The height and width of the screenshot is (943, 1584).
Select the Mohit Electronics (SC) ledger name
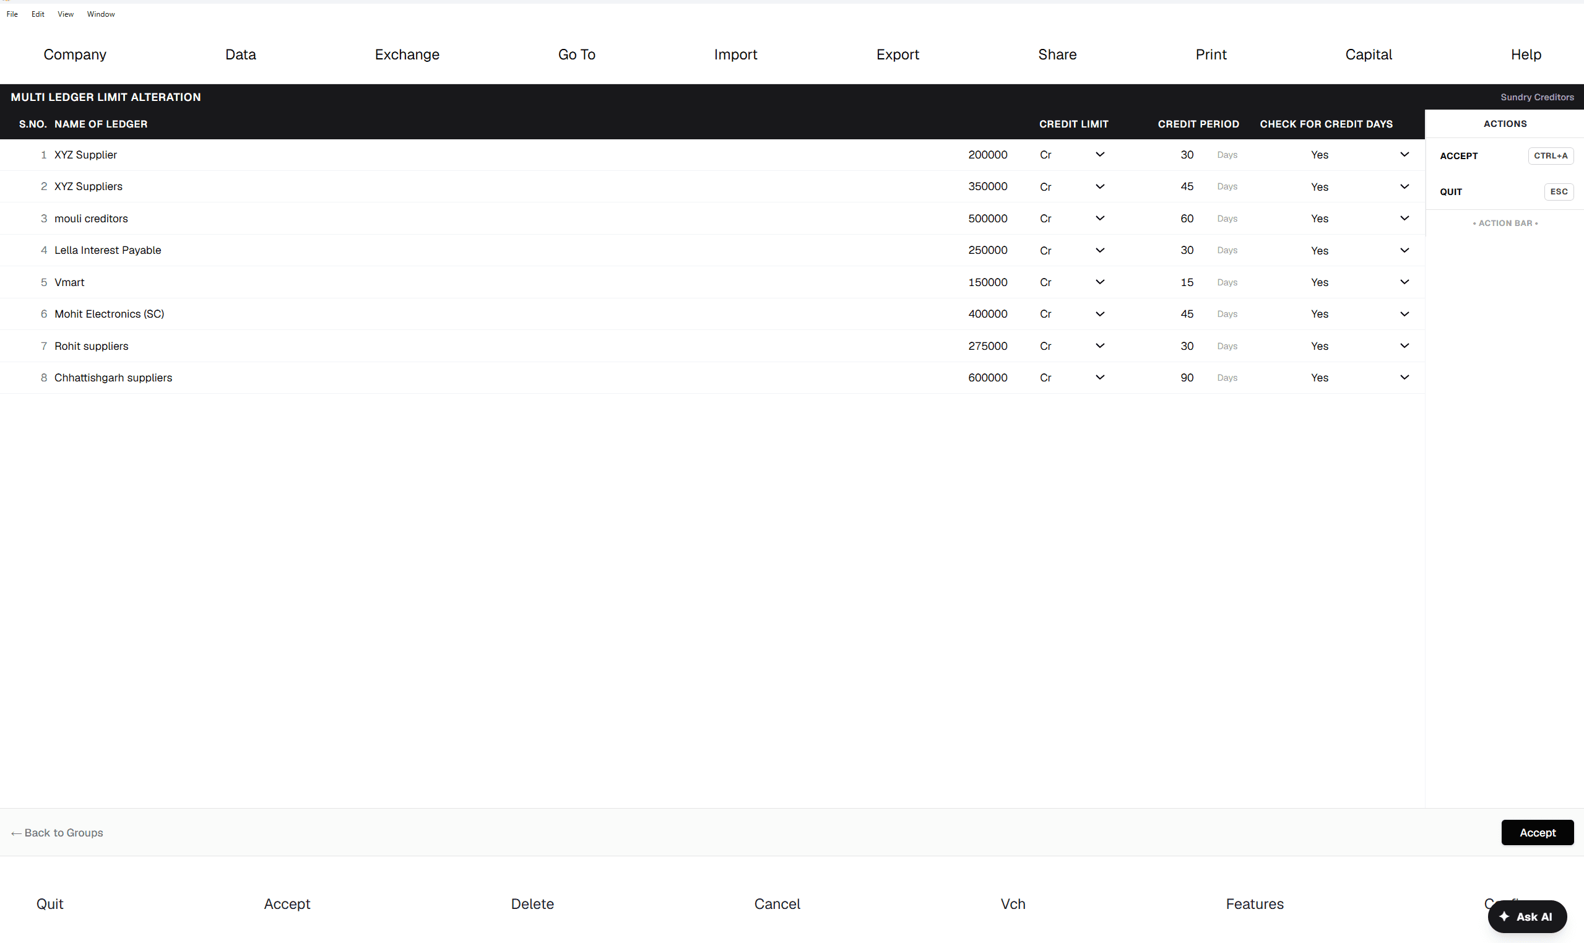109,314
